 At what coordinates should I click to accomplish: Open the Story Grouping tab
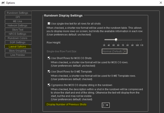pyautogui.click(x=18, y=51)
